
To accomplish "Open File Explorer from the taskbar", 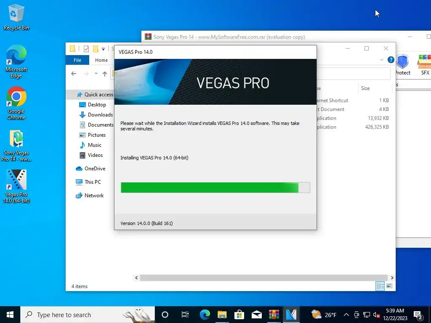I will coord(222,315).
